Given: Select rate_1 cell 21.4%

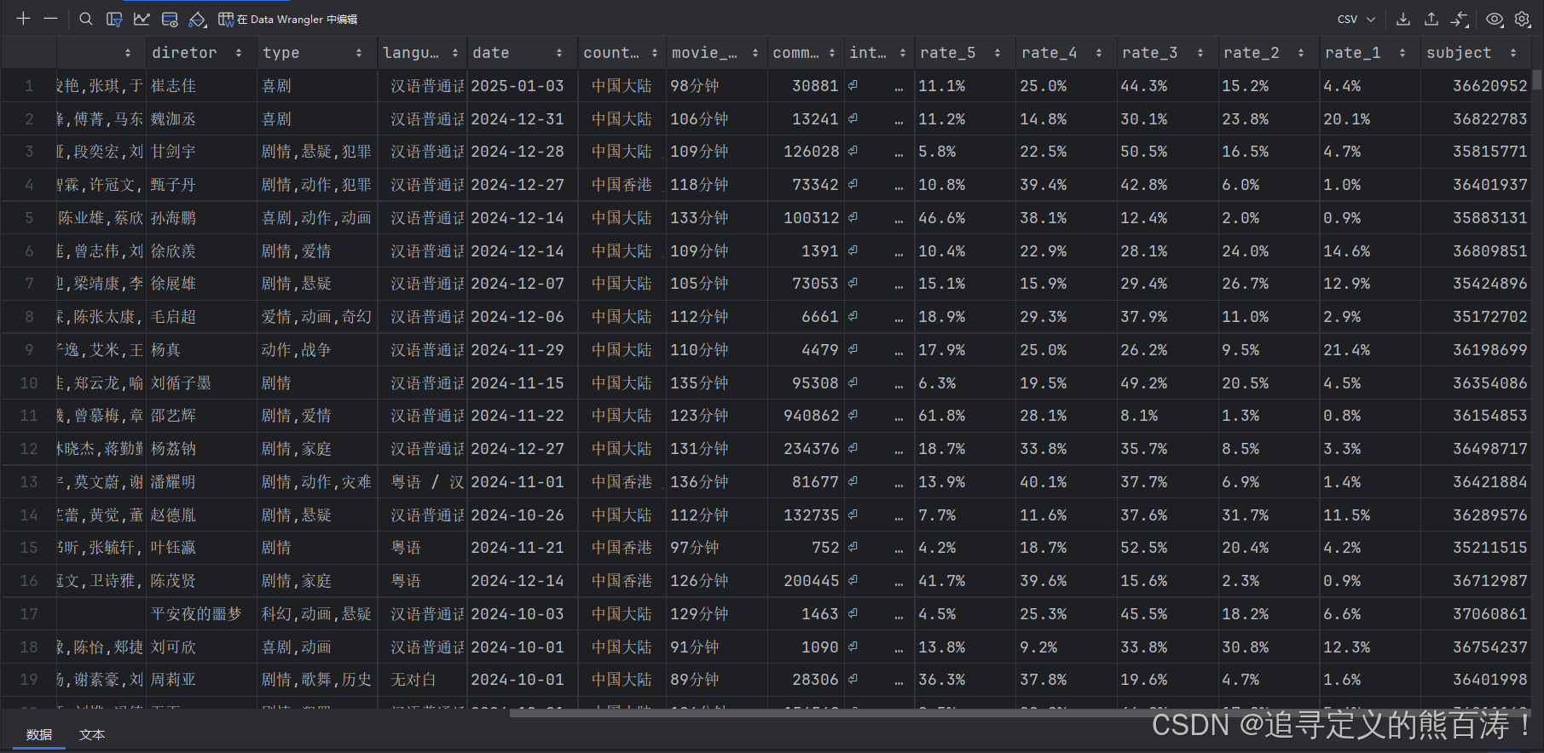Looking at the screenshot, I should click(1370, 350).
